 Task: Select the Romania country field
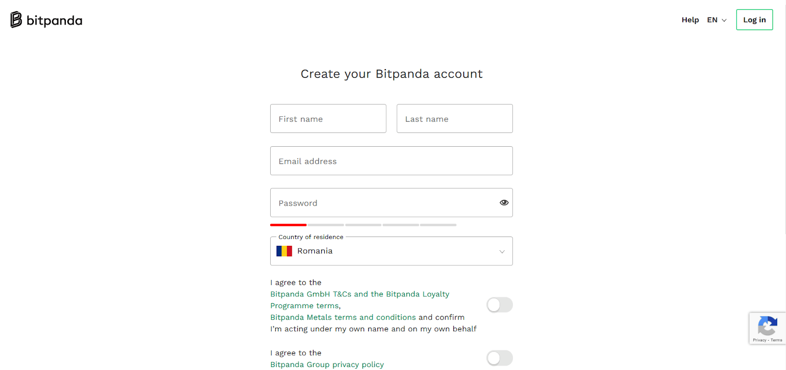click(392, 251)
